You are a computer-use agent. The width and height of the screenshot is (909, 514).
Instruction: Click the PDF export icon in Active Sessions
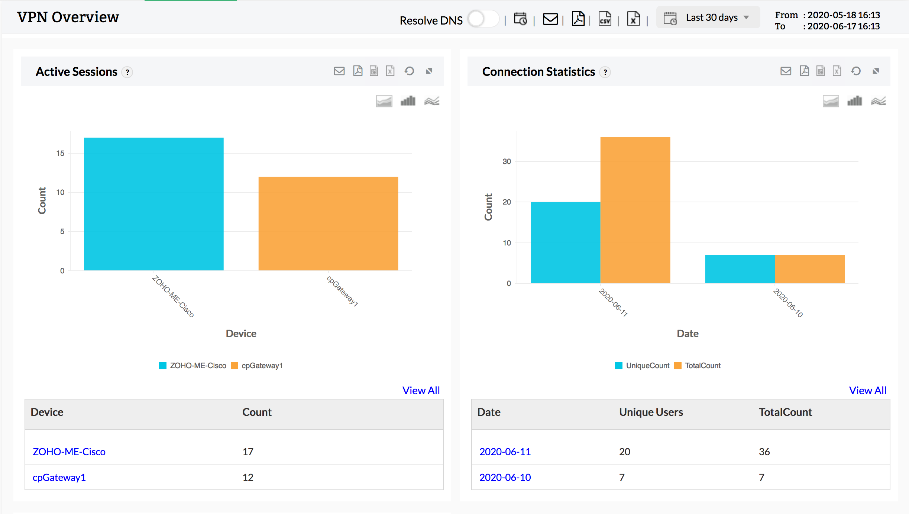[356, 71]
